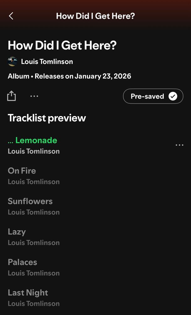
Task: Tap the share album icon
Action: (x=11, y=96)
